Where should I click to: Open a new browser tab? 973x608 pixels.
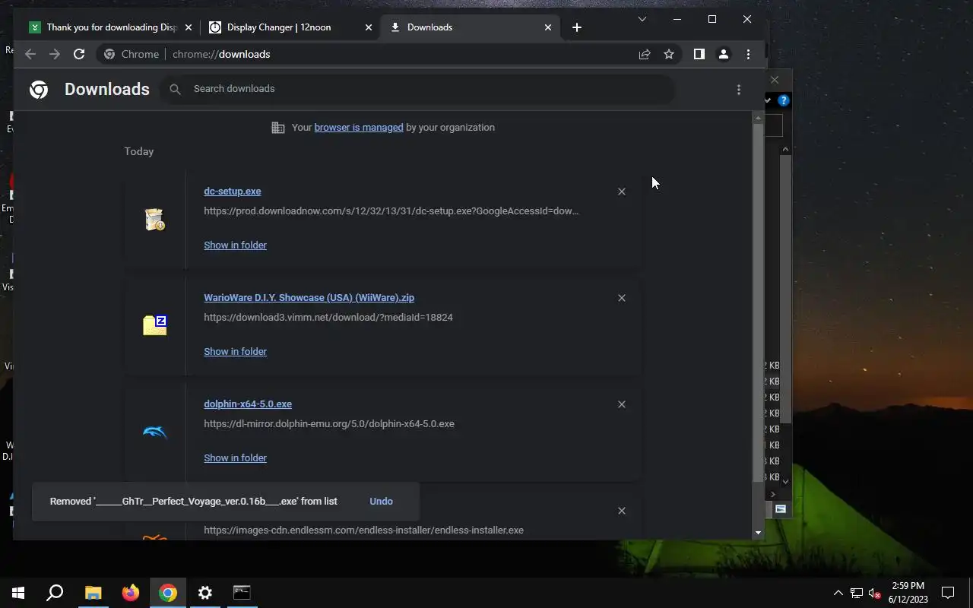577,27
